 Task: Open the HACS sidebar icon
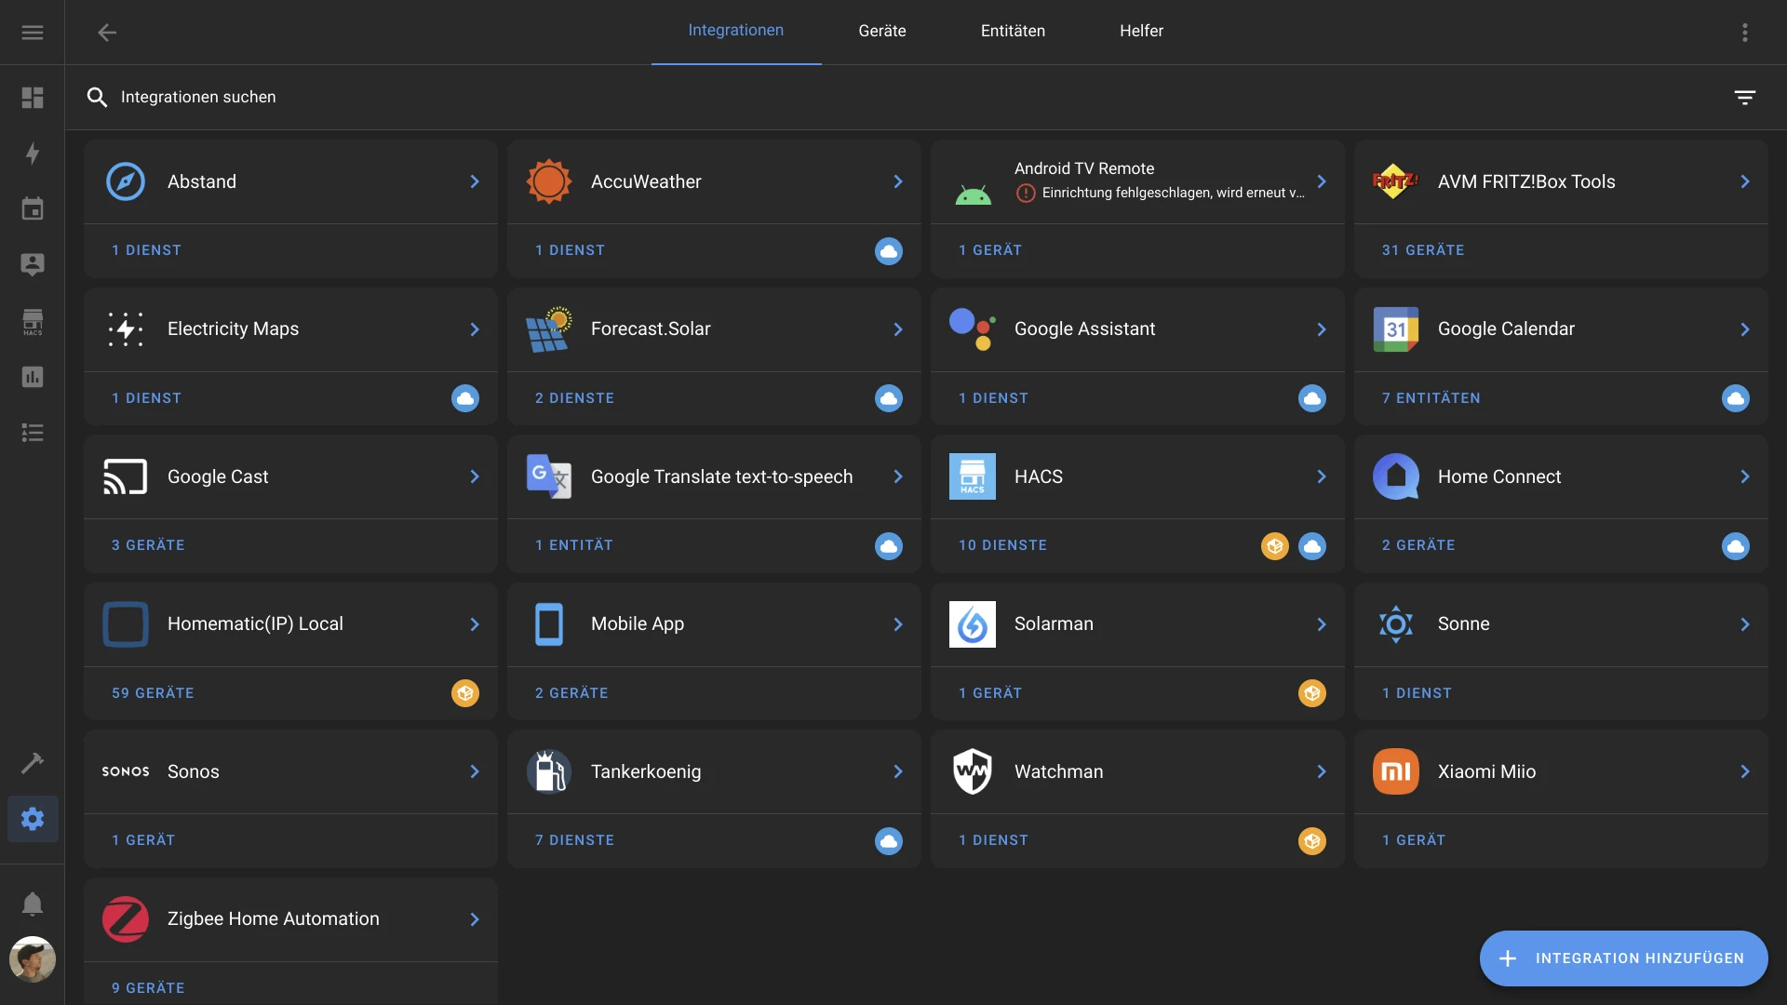tap(33, 321)
